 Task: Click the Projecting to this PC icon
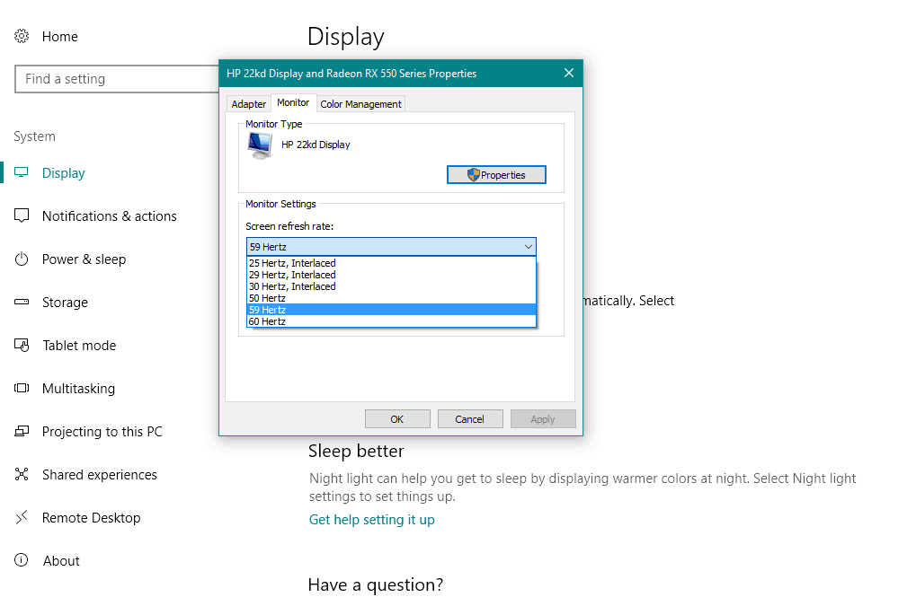(22, 432)
